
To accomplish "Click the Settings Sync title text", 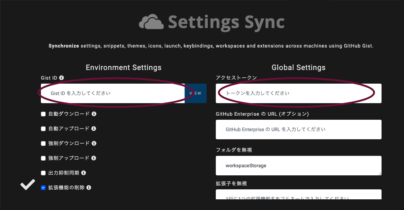I will tap(226, 22).
